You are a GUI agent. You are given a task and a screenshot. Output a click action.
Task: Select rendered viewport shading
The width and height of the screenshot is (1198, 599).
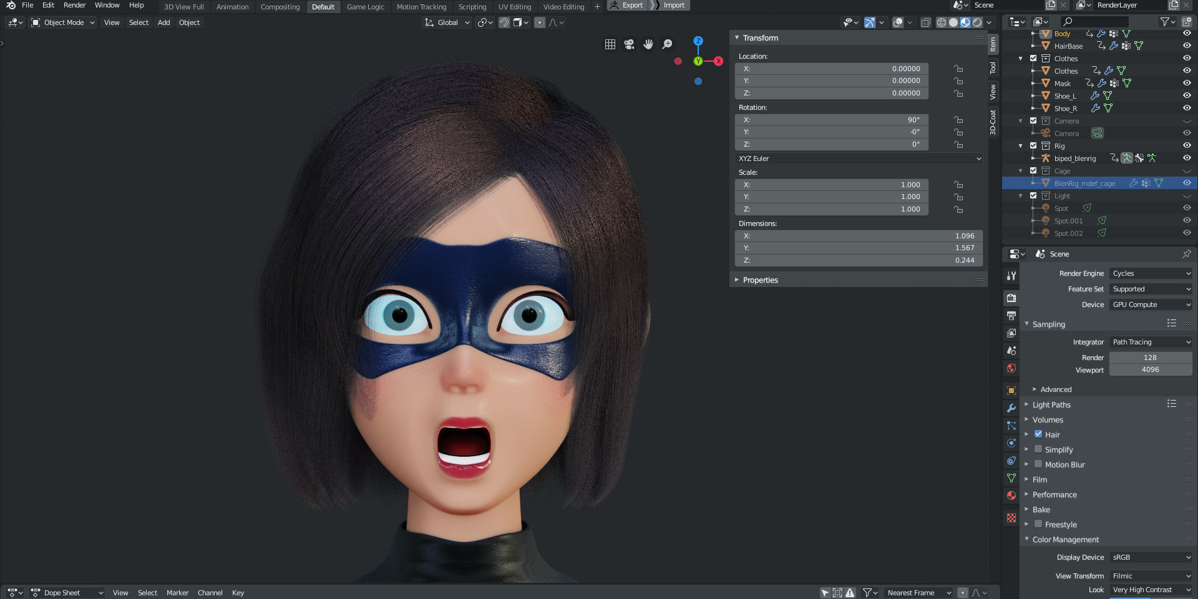click(x=977, y=22)
